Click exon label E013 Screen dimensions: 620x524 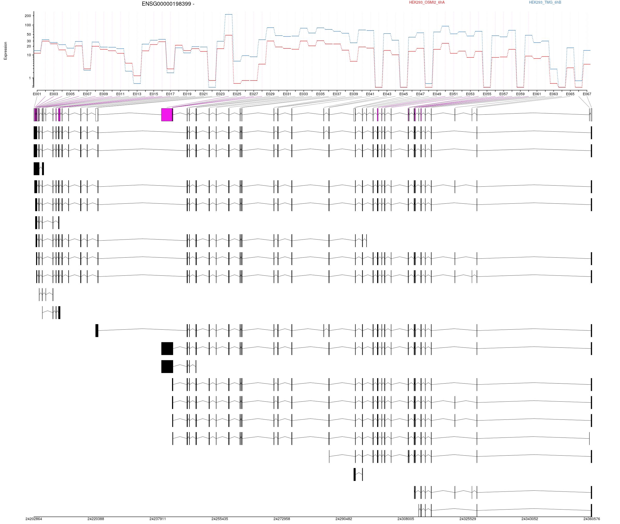137,94
